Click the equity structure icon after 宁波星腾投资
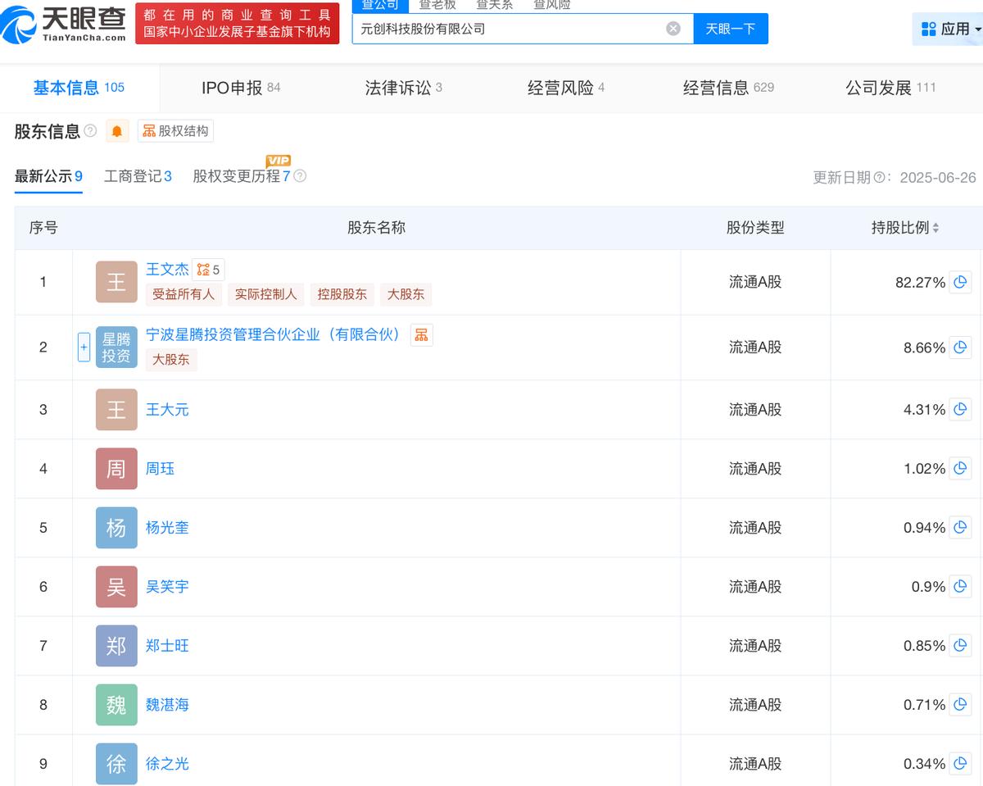The height and width of the screenshot is (786, 983). [x=421, y=334]
